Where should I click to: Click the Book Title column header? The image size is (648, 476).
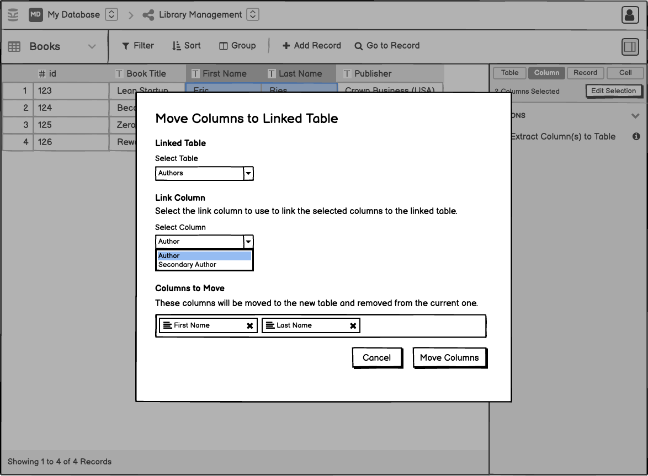point(147,73)
